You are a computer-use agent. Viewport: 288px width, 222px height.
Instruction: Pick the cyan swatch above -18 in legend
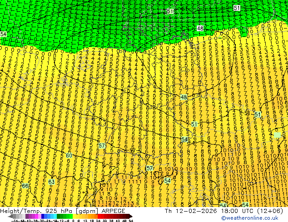tap(55, 217)
